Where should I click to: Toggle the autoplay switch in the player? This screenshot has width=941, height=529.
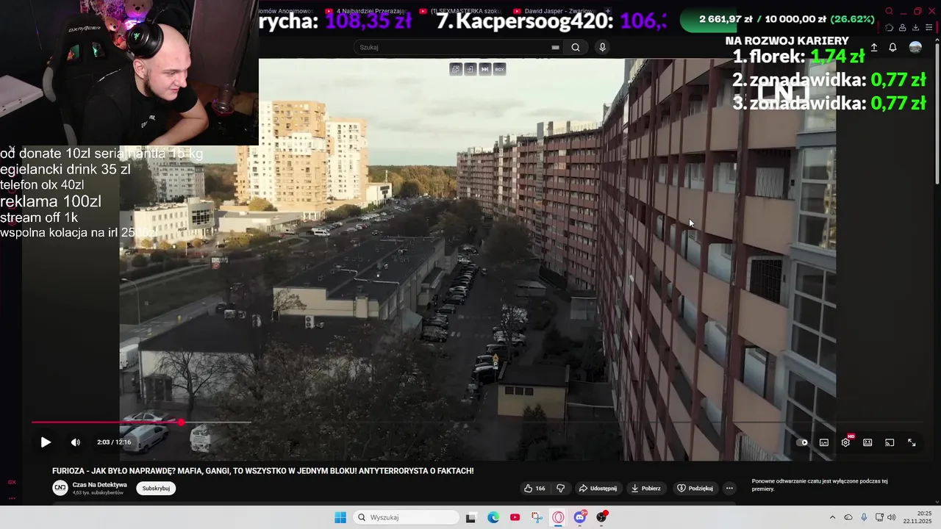point(802,442)
